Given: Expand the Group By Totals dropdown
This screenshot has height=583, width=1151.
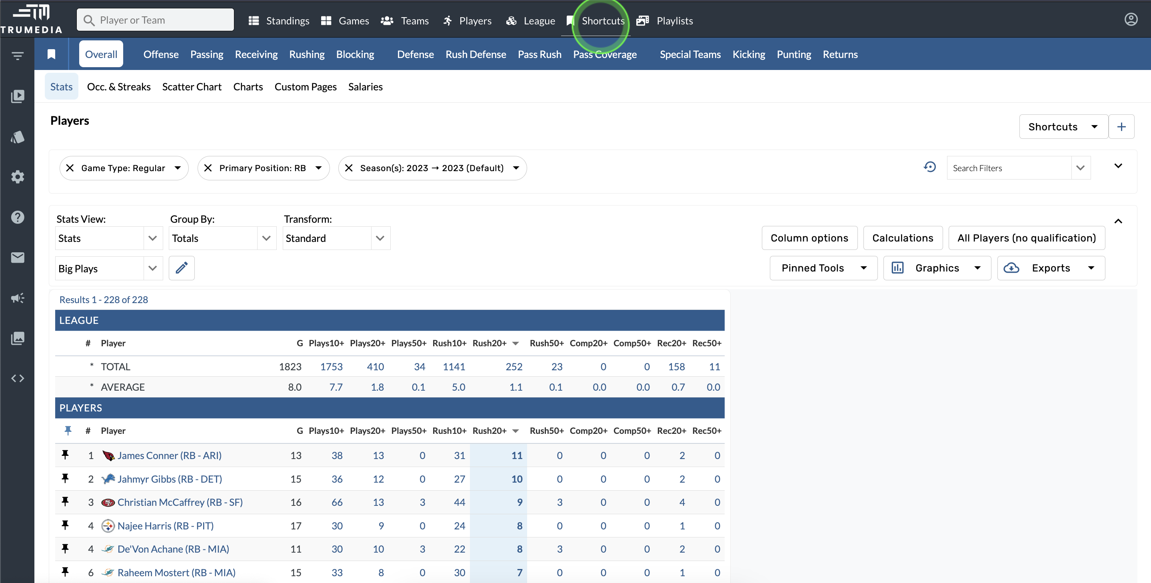Looking at the screenshot, I should (222, 238).
